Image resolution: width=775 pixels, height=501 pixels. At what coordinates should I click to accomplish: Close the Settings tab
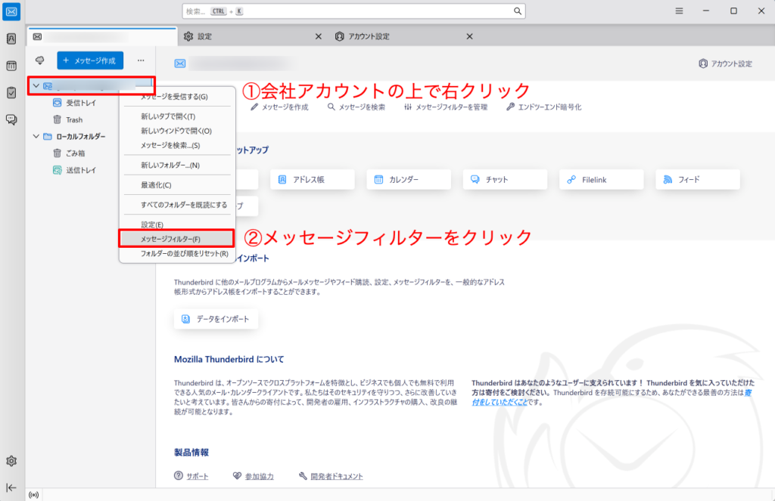[x=318, y=36]
